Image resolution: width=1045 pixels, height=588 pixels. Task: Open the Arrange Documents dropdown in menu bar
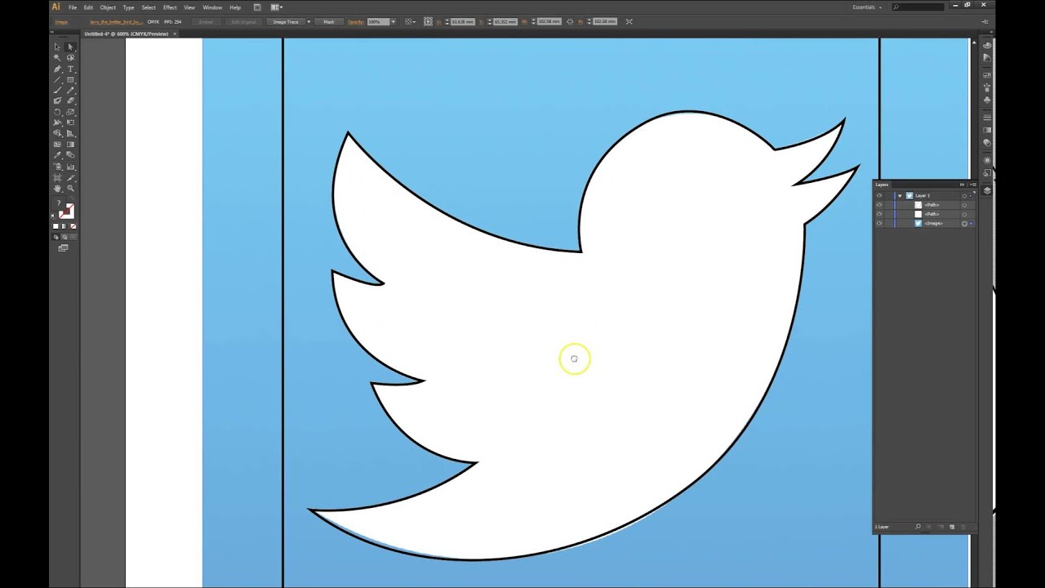click(x=276, y=7)
